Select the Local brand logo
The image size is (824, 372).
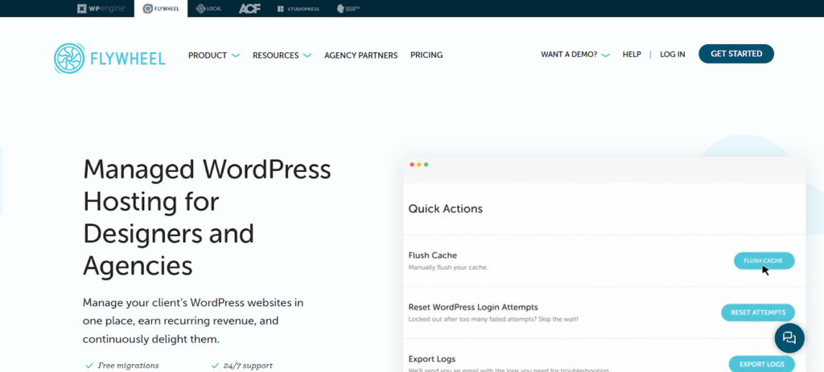[206, 9]
